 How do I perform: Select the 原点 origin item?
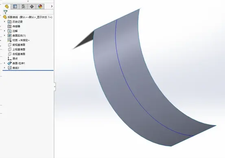[13, 59]
